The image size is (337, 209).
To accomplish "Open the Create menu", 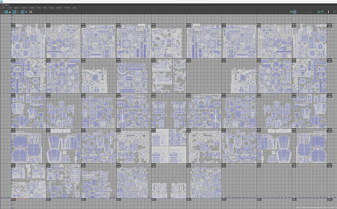I will (x=9, y=8).
